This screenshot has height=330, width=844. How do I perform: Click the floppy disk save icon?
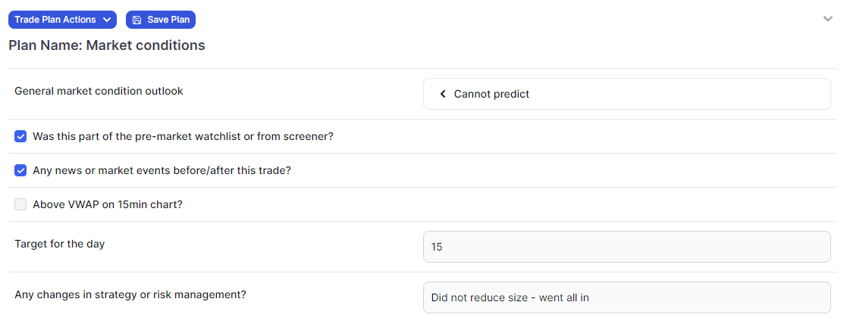[137, 20]
